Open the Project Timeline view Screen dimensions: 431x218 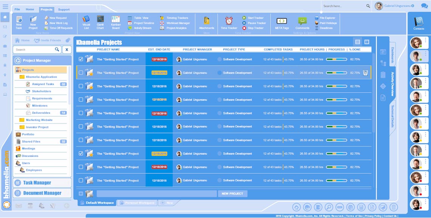[x=141, y=23]
